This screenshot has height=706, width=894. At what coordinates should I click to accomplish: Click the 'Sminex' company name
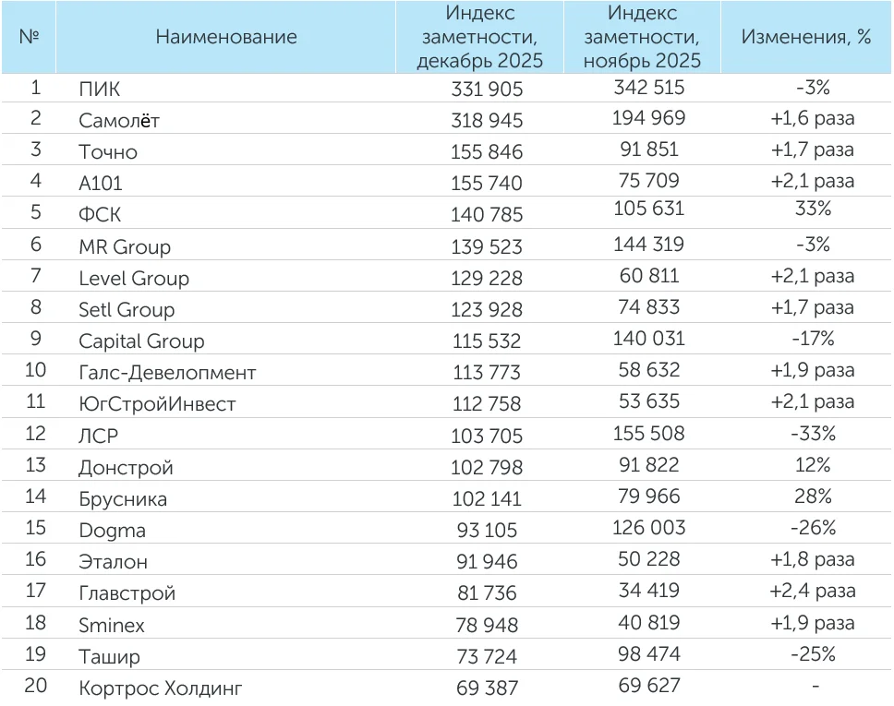pyautogui.click(x=112, y=626)
